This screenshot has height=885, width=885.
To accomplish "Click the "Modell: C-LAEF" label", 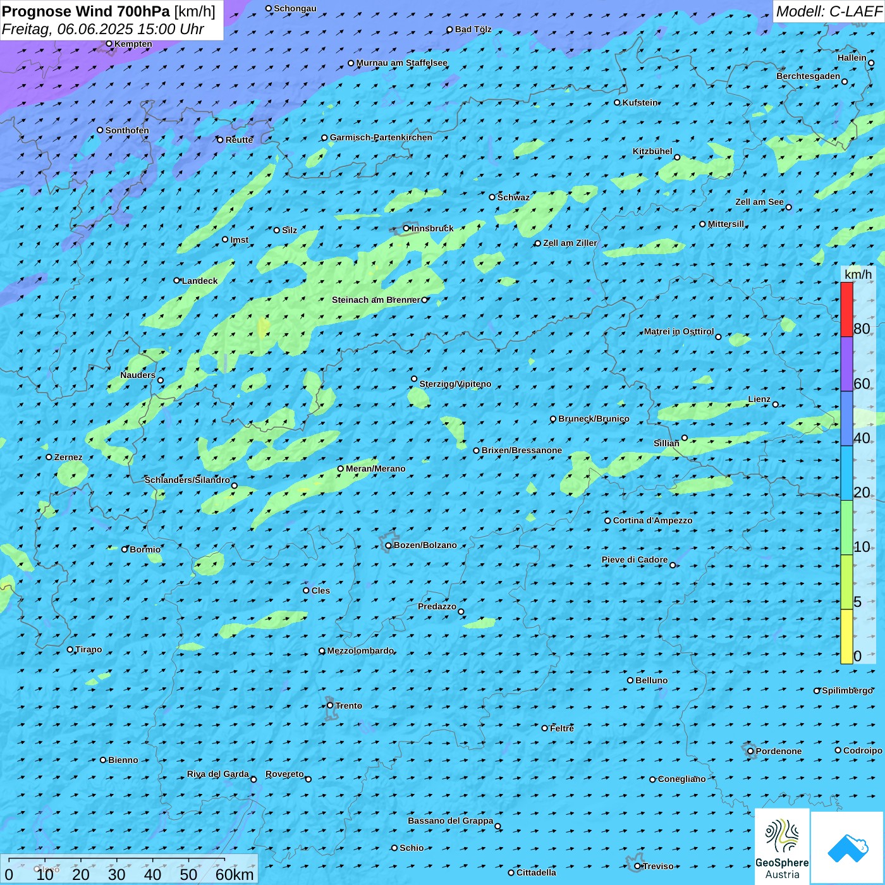I will [x=829, y=11].
